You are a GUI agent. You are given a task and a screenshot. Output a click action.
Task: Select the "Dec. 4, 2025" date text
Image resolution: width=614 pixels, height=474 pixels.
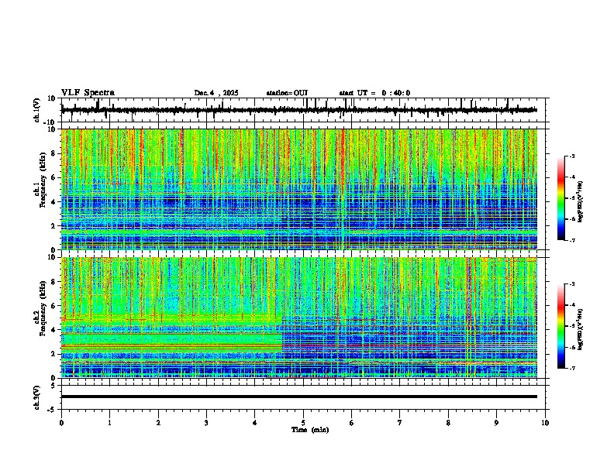coord(216,93)
